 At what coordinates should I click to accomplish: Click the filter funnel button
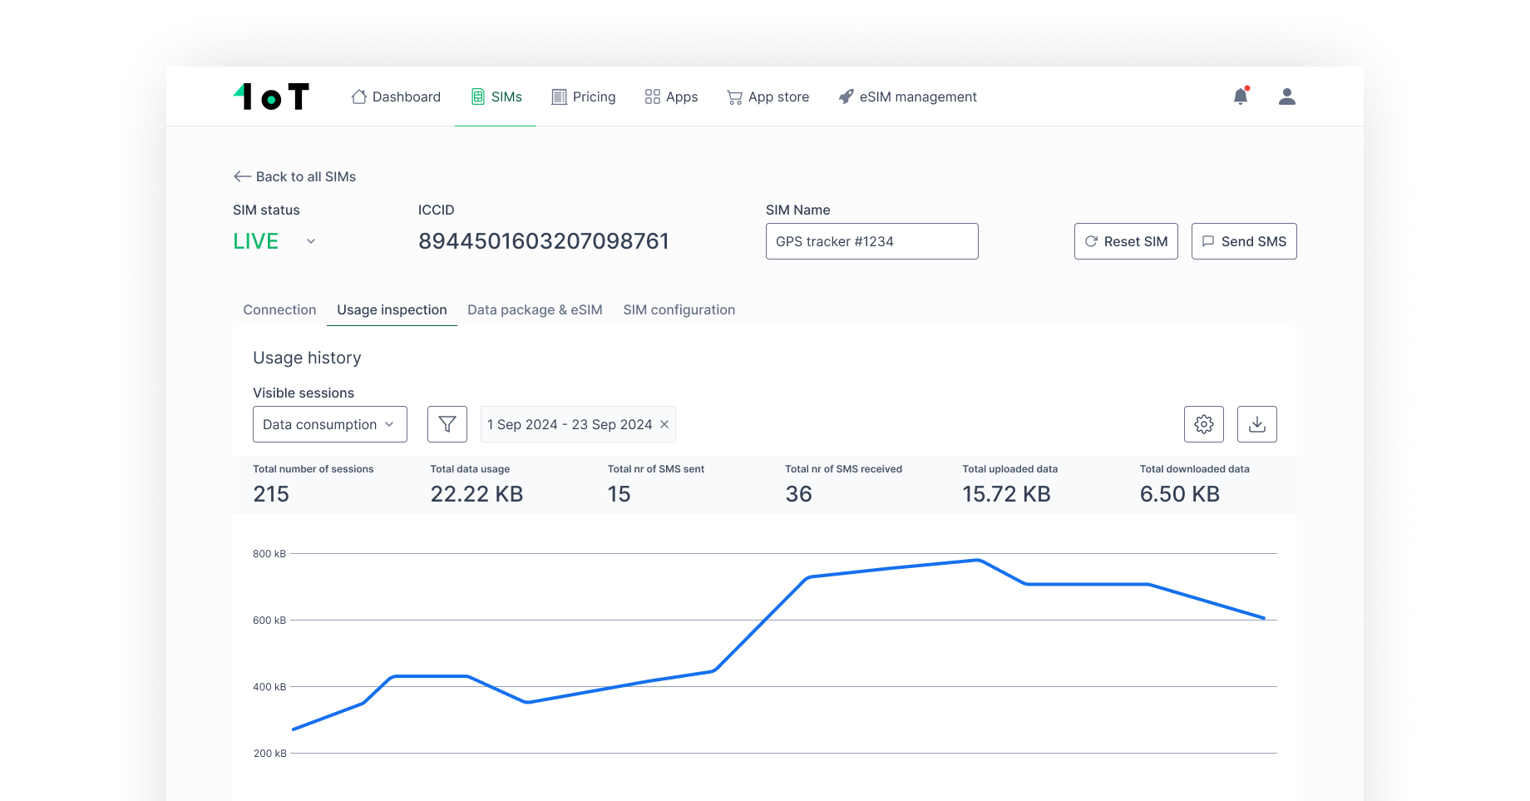(x=447, y=424)
